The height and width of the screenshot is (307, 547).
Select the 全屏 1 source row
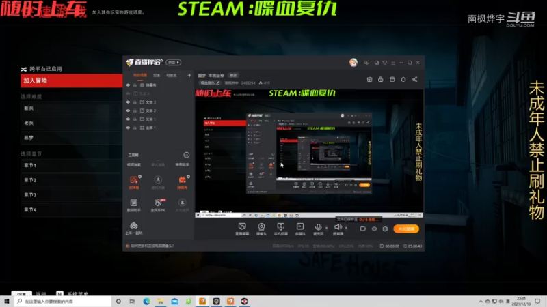point(159,128)
